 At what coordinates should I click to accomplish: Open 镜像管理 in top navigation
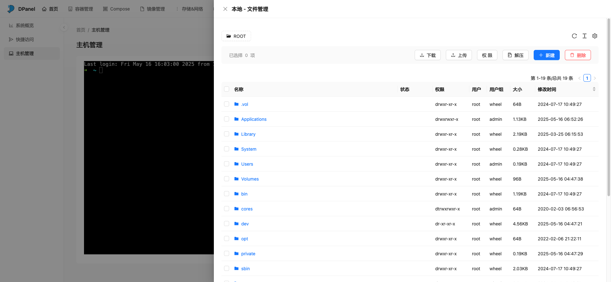pyautogui.click(x=152, y=9)
